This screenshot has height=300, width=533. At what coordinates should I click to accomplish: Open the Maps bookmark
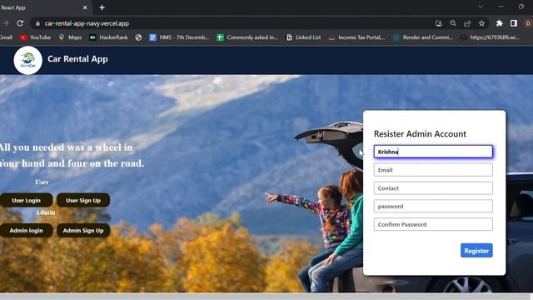(x=70, y=37)
